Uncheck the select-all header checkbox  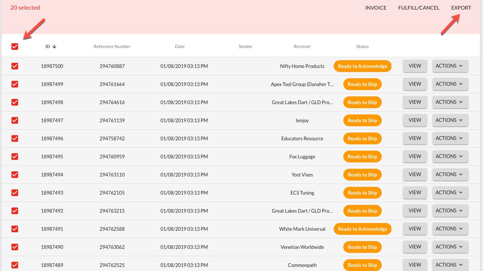click(x=15, y=47)
